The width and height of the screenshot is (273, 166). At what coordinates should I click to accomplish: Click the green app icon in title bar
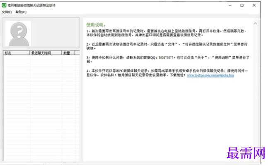tap(4, 5)
